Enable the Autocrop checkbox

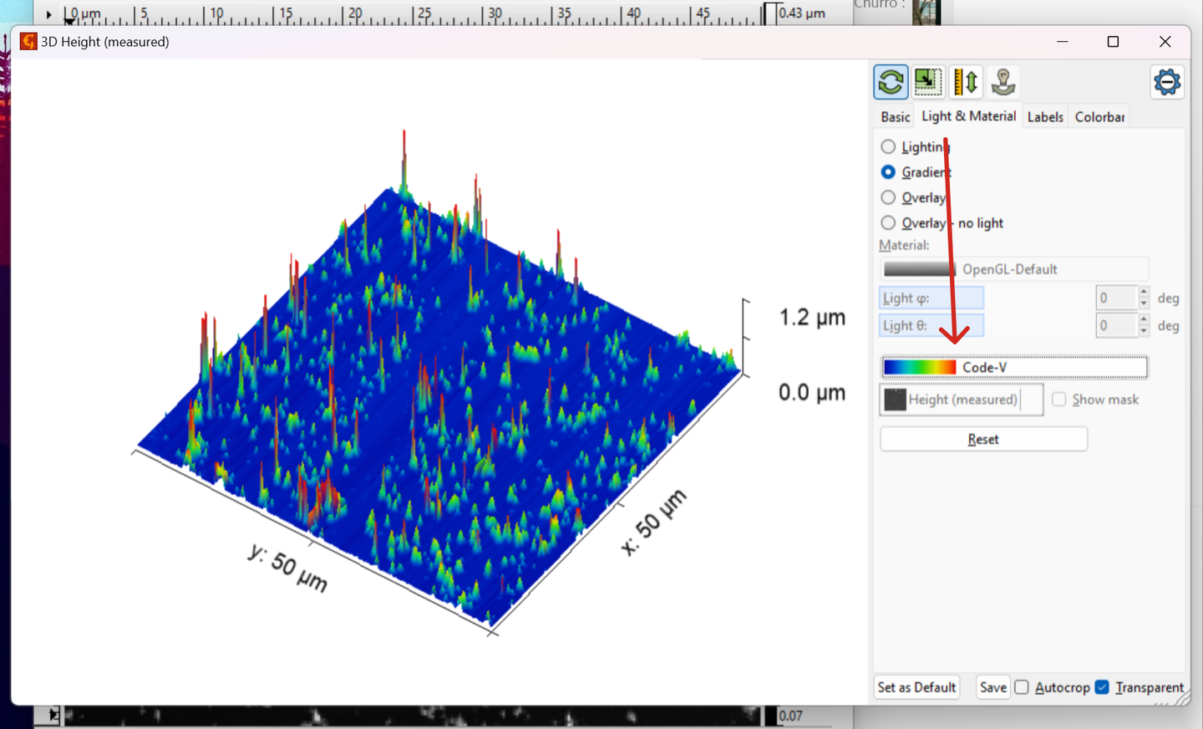coord(1022,687)
